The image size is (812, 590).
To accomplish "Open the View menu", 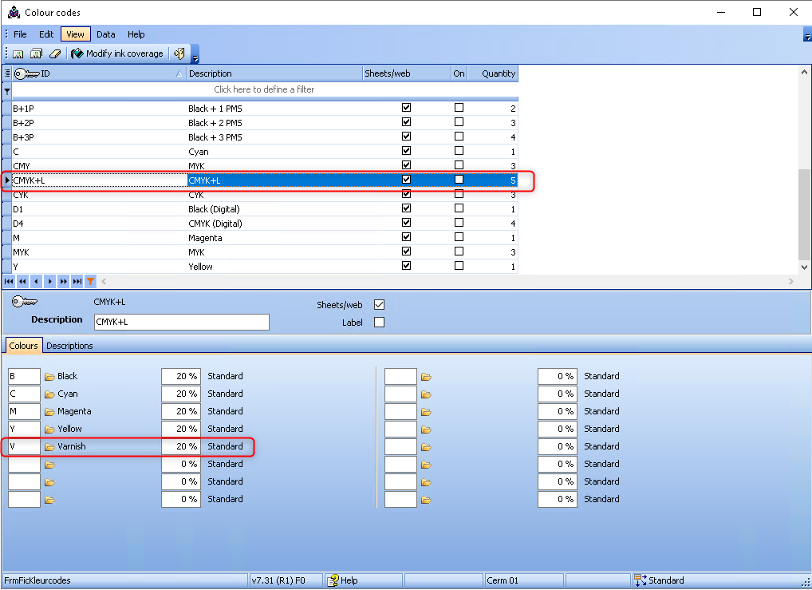I will coord(76,34).
